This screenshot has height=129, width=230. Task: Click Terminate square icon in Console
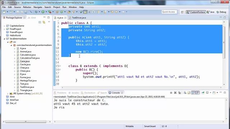point(171,93)
